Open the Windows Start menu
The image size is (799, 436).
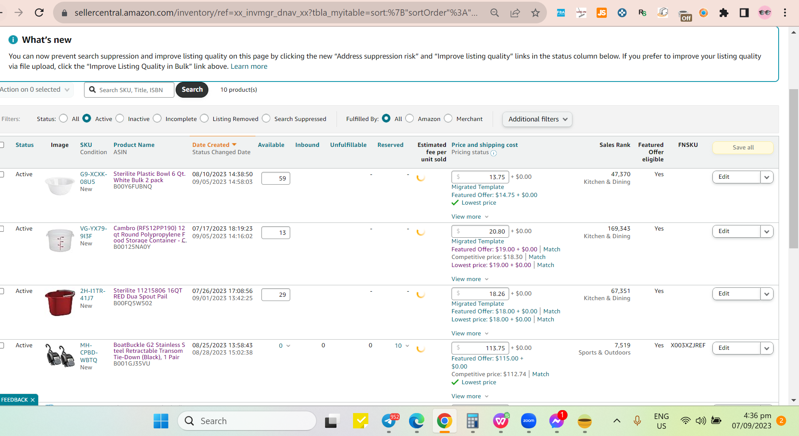point(161,421)
